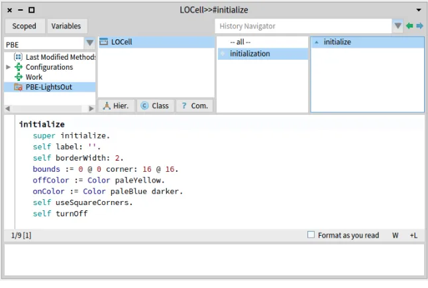Click the LOCell class icon
The image size is (428, 288).
104,42
